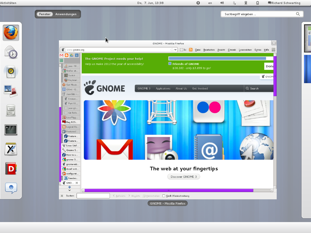Screen dimensions: 311x233
Task: Launch the Terminal from the dash
Action: coord(11,130)
